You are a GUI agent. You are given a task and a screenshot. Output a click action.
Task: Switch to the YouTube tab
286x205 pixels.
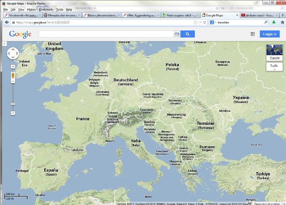(259, 15)
